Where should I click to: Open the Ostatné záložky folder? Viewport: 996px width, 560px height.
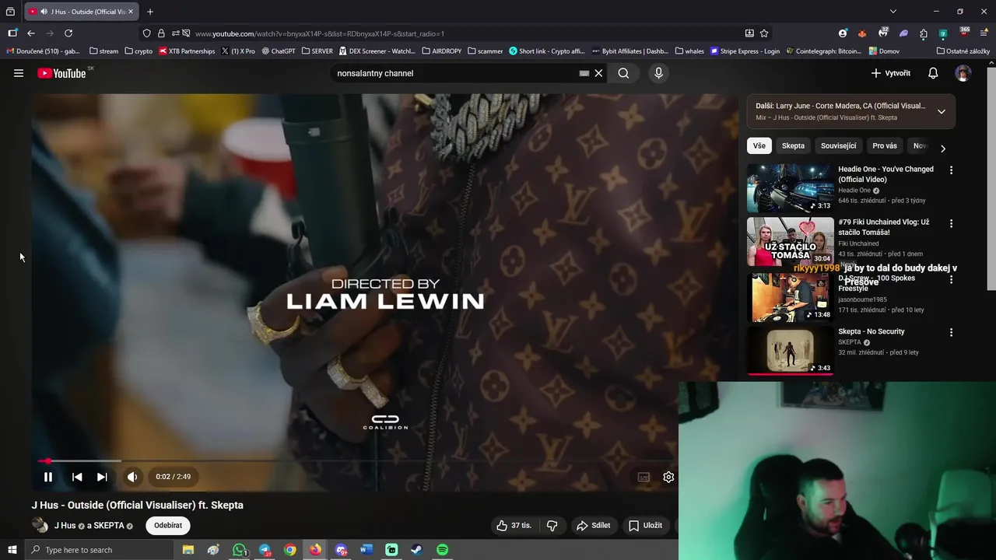[963, 51]
